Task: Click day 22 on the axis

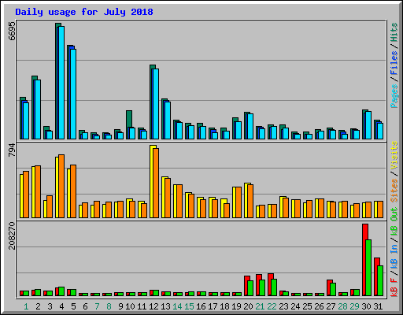Action: click(272, 306)
